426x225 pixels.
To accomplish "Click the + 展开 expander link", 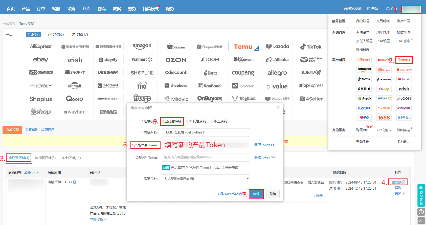I will tap(318, 196).
